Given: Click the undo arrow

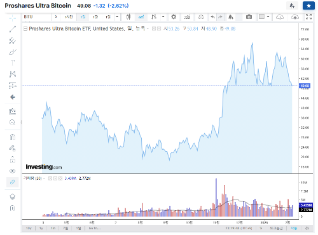Looking at the screenshot, I should [212, 17].
